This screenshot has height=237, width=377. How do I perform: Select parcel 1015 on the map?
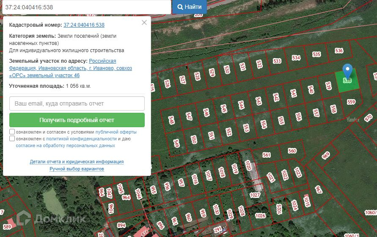pyautogui.click(x=307, y=201)
